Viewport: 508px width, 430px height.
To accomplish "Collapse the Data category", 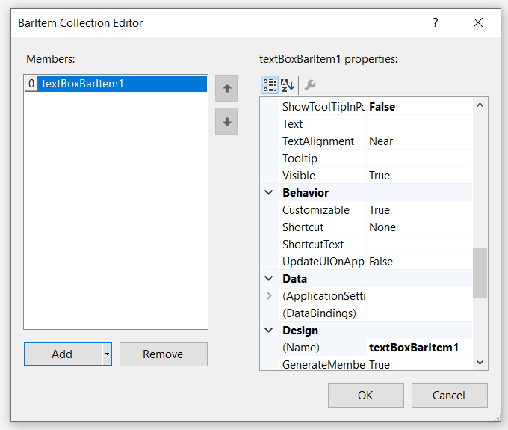I will point(269,279).
